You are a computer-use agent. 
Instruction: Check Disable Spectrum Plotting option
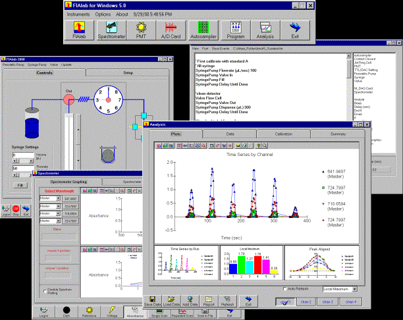[x=45, y=291]
